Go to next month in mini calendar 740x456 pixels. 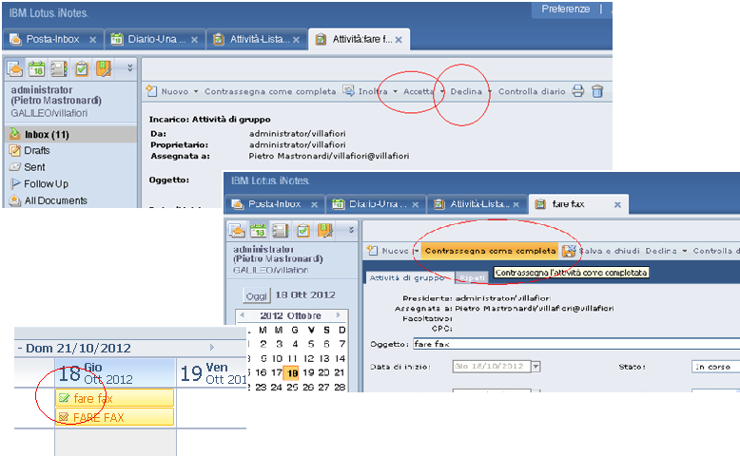pyautogui.click(x=338, y=314)
